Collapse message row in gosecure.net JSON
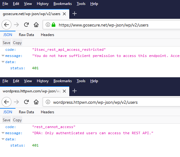 (x=3, y=56)
